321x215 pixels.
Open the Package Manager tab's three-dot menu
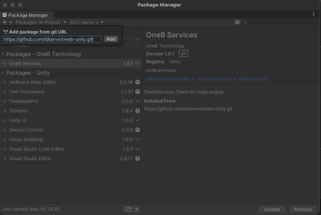314,14
